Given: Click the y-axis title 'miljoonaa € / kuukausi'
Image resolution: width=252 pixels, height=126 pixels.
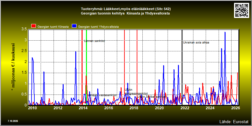Looking at the screenshot, I should [13, 67].
